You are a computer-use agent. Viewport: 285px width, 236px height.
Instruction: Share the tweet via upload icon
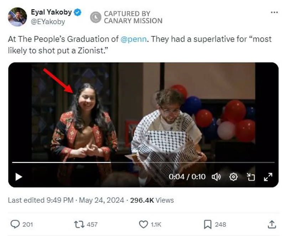pos(271,224)
